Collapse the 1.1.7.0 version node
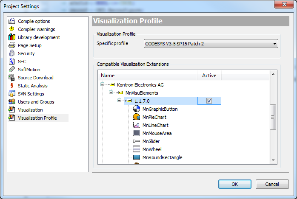Image resolution: width=297 pixels, height=199 pixels. pyautogui.click(x=120, y=101)
